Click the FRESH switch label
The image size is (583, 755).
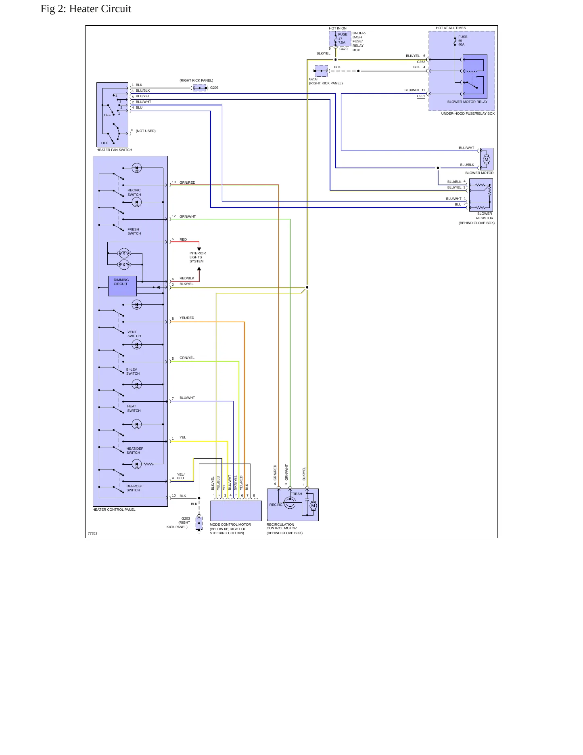[134, 231]
